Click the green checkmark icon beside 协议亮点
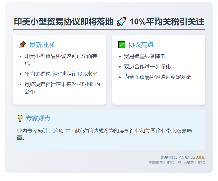 [122, 45]
